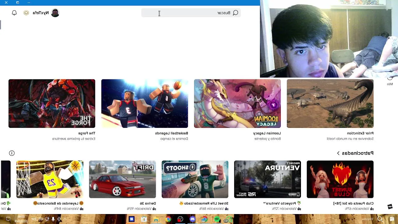Click the NyxTefa username
Image resolution: width=398 pixels, height=224 pixels.
pos(41,13)
